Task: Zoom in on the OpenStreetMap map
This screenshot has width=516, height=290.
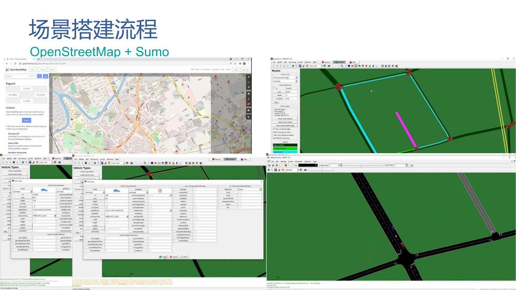Action: click(x=248, y=77)
